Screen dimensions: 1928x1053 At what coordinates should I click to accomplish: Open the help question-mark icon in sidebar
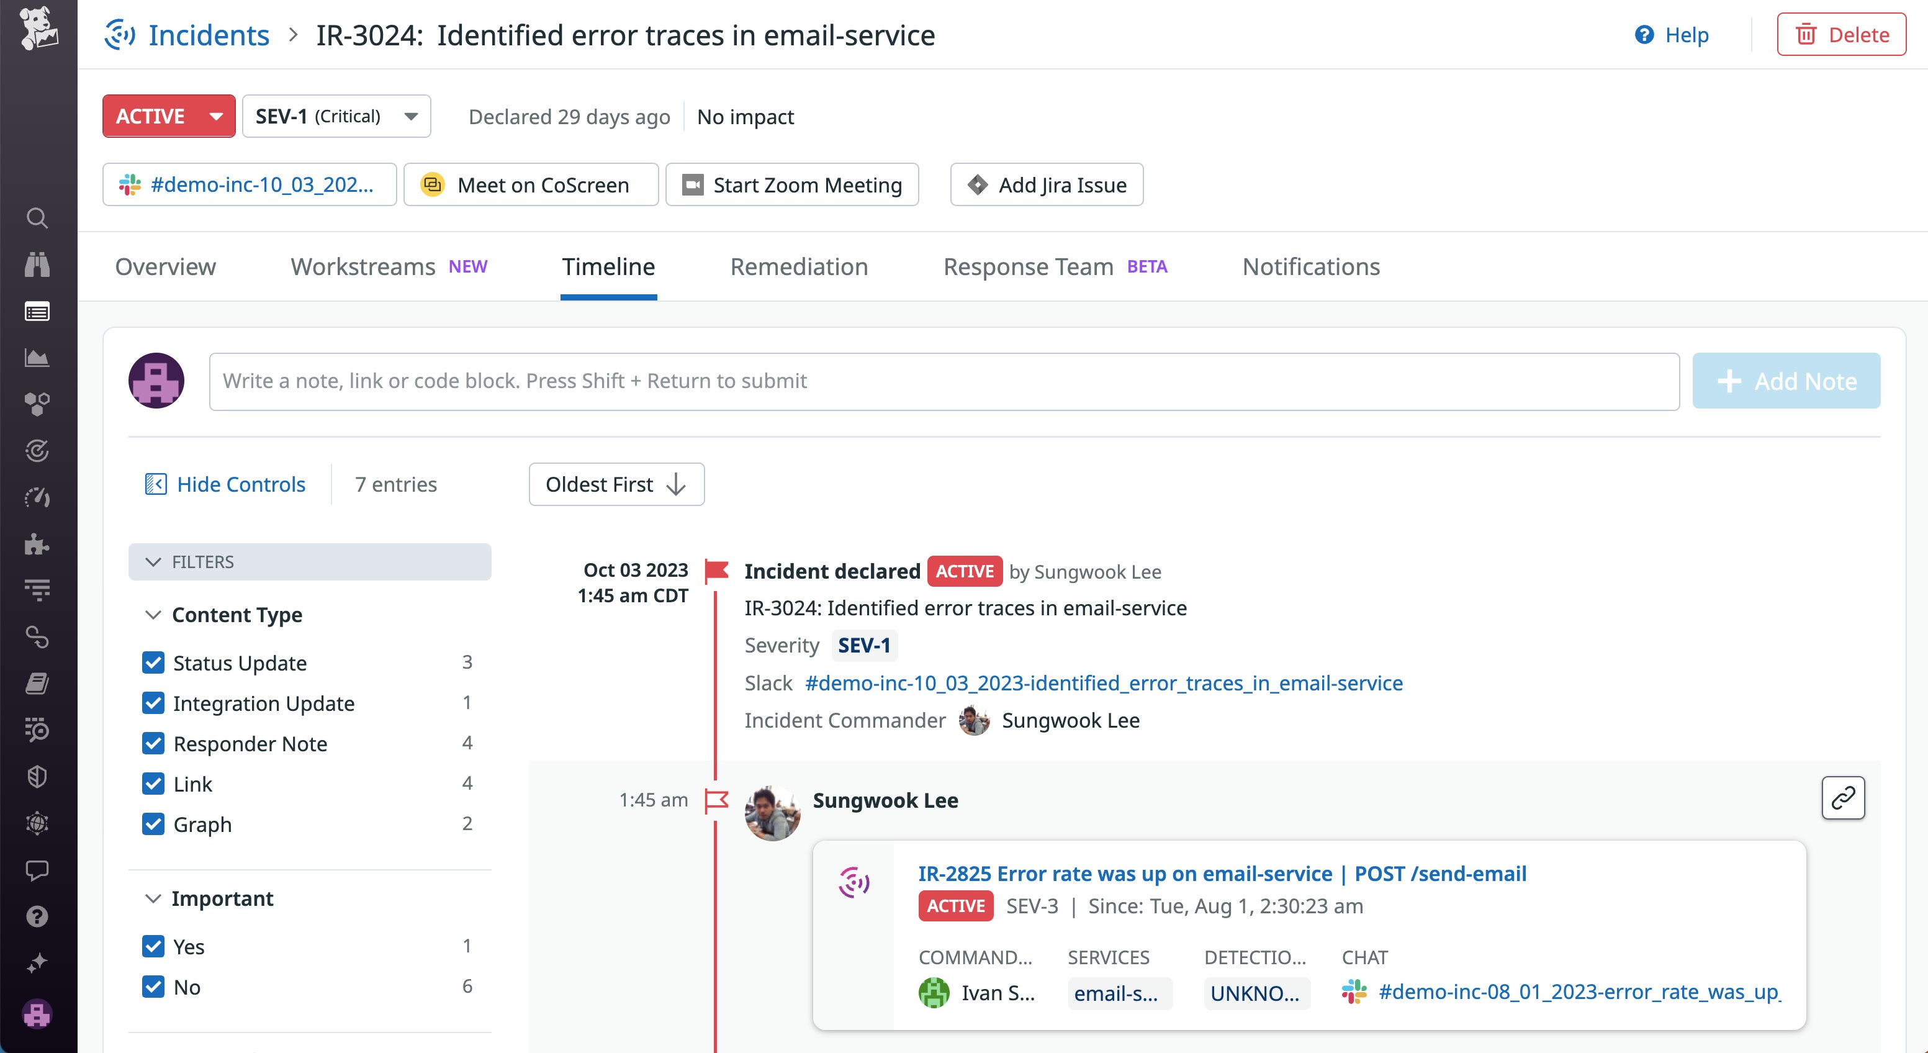point(37,916)
